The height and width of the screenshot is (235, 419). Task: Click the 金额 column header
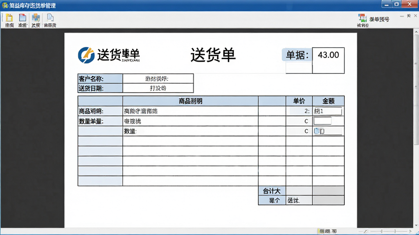click(329, 101)
